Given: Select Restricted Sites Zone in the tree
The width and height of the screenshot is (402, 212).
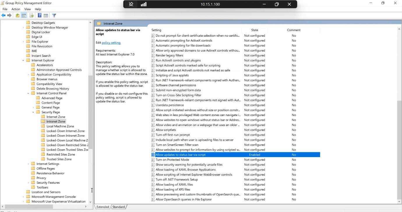Looking at the screenshot, I should coord(61,154).
